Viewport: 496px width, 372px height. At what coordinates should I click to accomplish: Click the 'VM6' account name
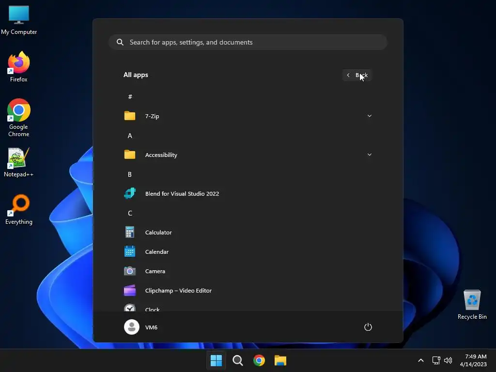pyautogui.click(x=151, y=327)
